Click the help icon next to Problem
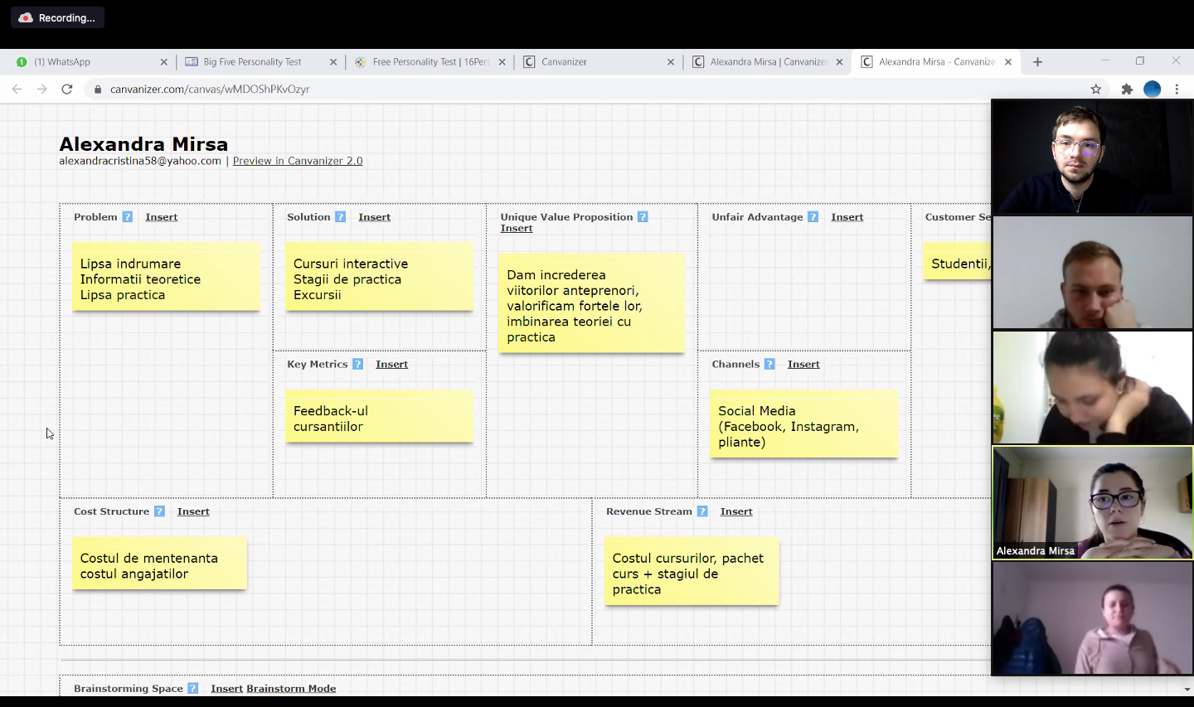 (128, 217)
